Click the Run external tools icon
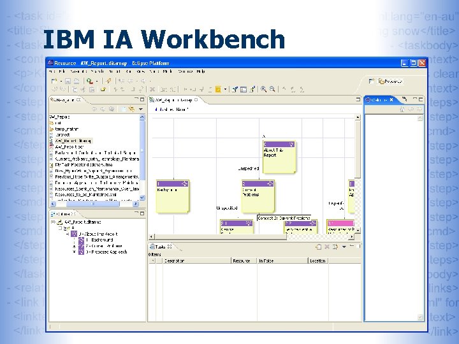The width and height of the screenshot is (459, 344). pyautogui.click(x=90, y=81)
